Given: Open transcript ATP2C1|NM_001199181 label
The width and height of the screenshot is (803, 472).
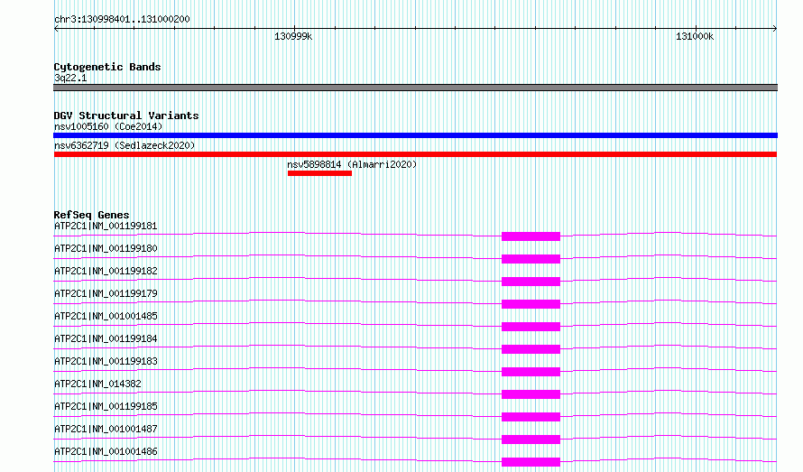Looking at the screenshot, I should click(x=106, y=226).
